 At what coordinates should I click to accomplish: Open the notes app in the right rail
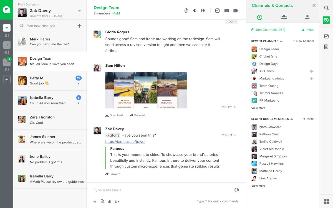click(x=326, y=47)
